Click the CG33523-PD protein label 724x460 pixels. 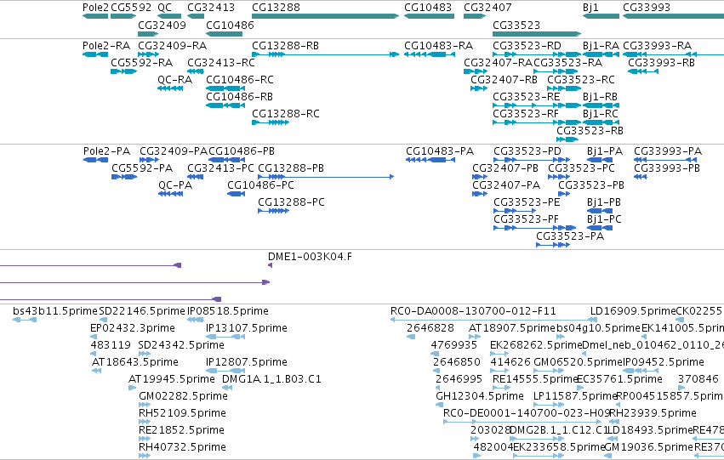(x=527, y=151)
